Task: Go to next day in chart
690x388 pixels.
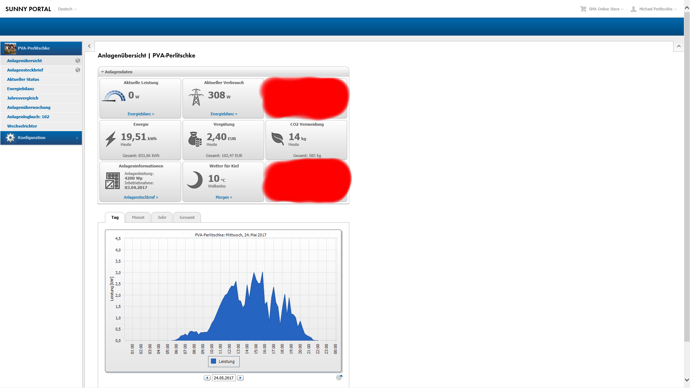Action: pyautogui.click(x=240, y=378)
